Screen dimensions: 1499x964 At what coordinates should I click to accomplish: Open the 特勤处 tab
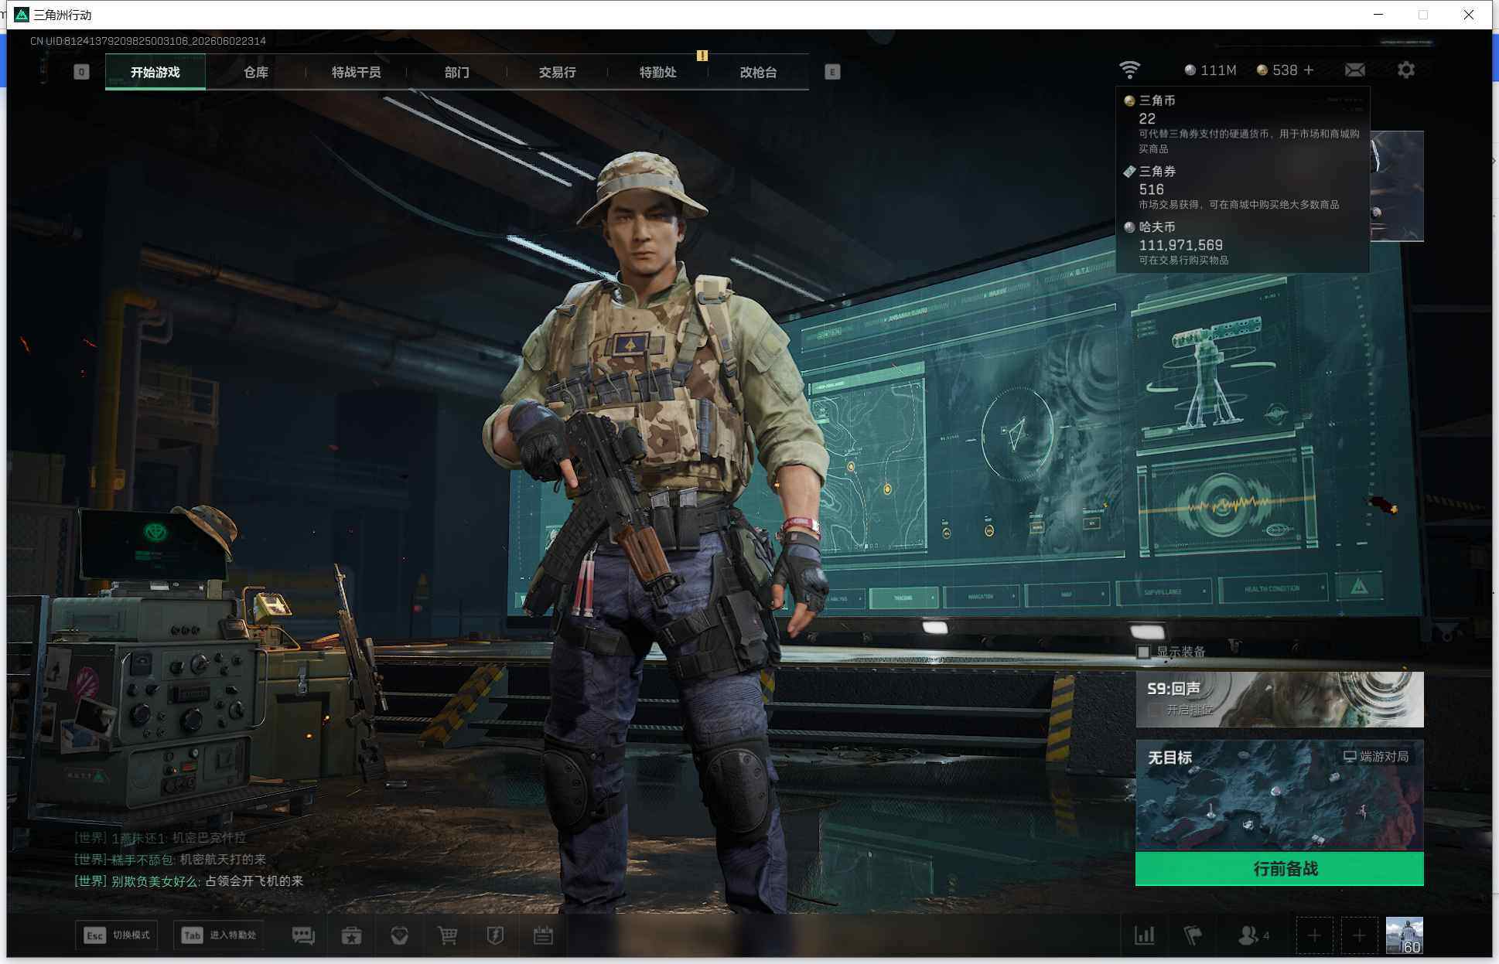[657, 72]
